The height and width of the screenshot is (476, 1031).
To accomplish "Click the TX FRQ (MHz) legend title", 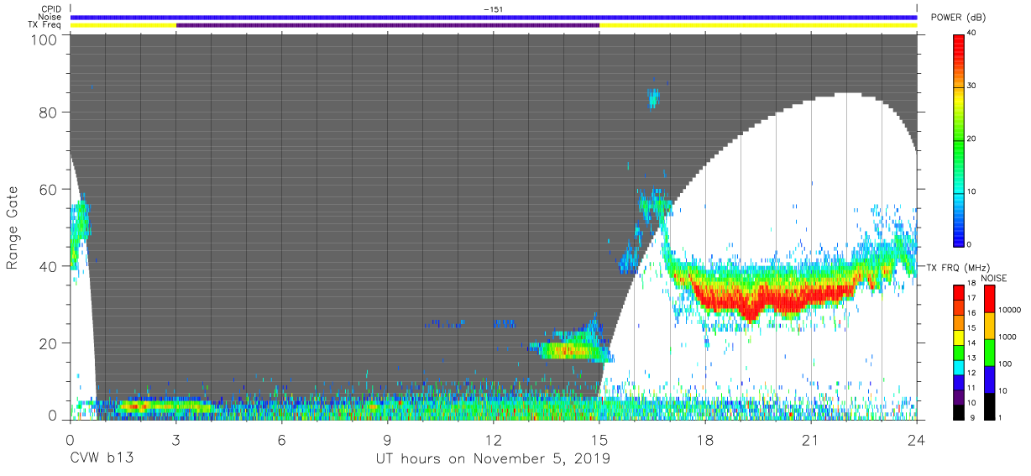I will click(x=959, y=267).
